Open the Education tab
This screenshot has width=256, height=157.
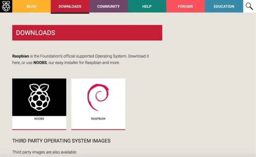click(x=224, y=6)
